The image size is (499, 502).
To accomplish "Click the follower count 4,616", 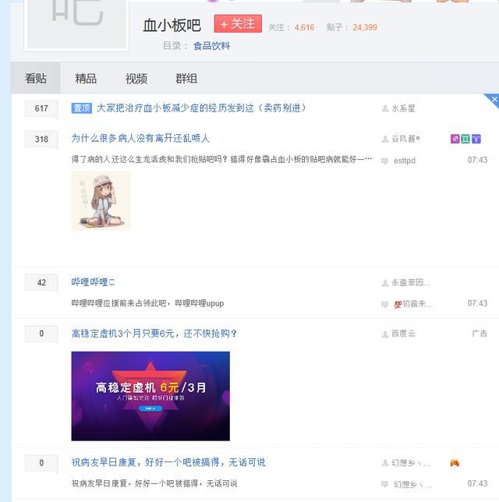I will 304,27.
